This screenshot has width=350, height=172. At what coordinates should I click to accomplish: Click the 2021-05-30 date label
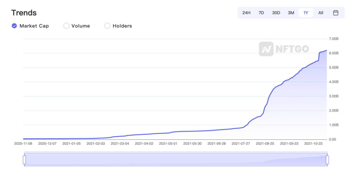192,144
